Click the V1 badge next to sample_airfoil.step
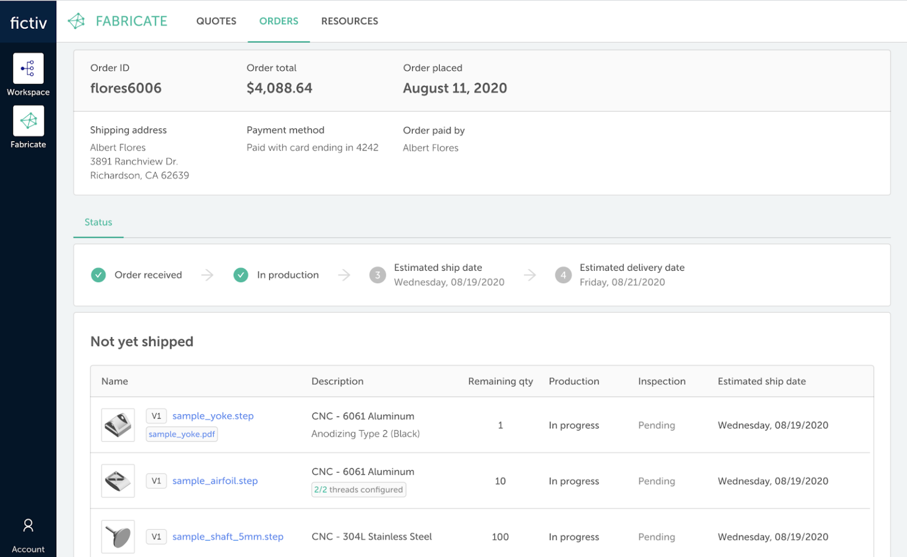Viewport: 907px width, 557px height. point(156,481)
